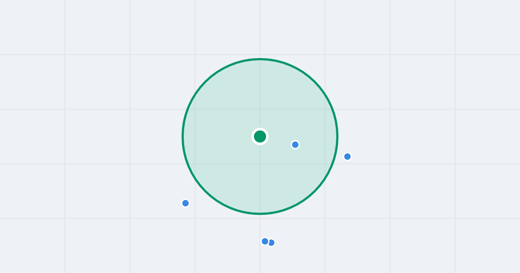Click the front dot of the overlapping blue pair
The image size is (520, 273).
265,241
